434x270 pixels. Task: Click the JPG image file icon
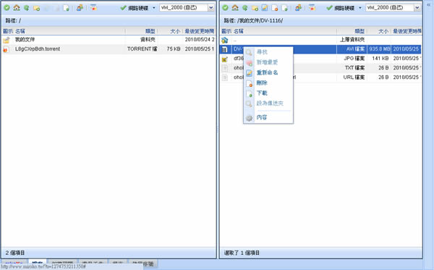[x=225, y=59]
